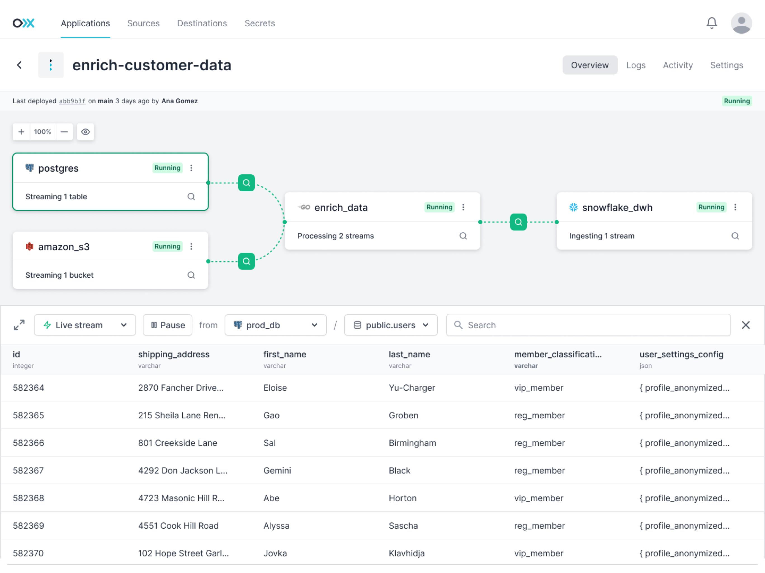Click the Go icon on enrich_data node

click(x=304, y=207)
